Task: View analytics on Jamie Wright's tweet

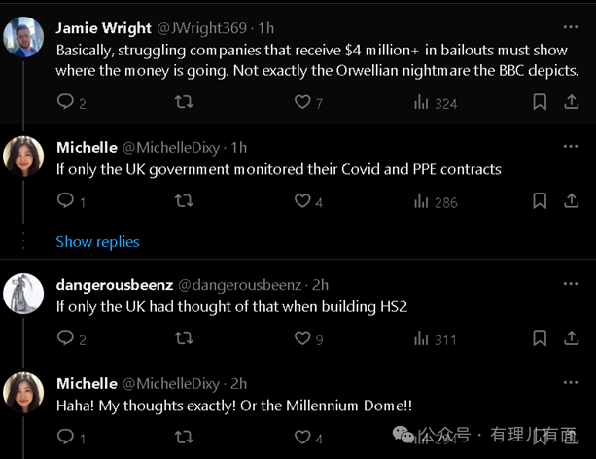Action: (422, 102)
